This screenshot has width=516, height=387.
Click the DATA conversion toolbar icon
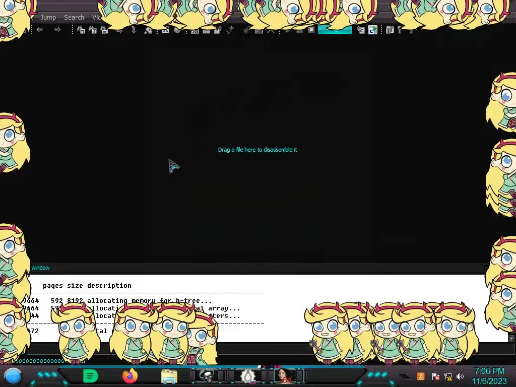pyautogui.click(x=206, y=31)
